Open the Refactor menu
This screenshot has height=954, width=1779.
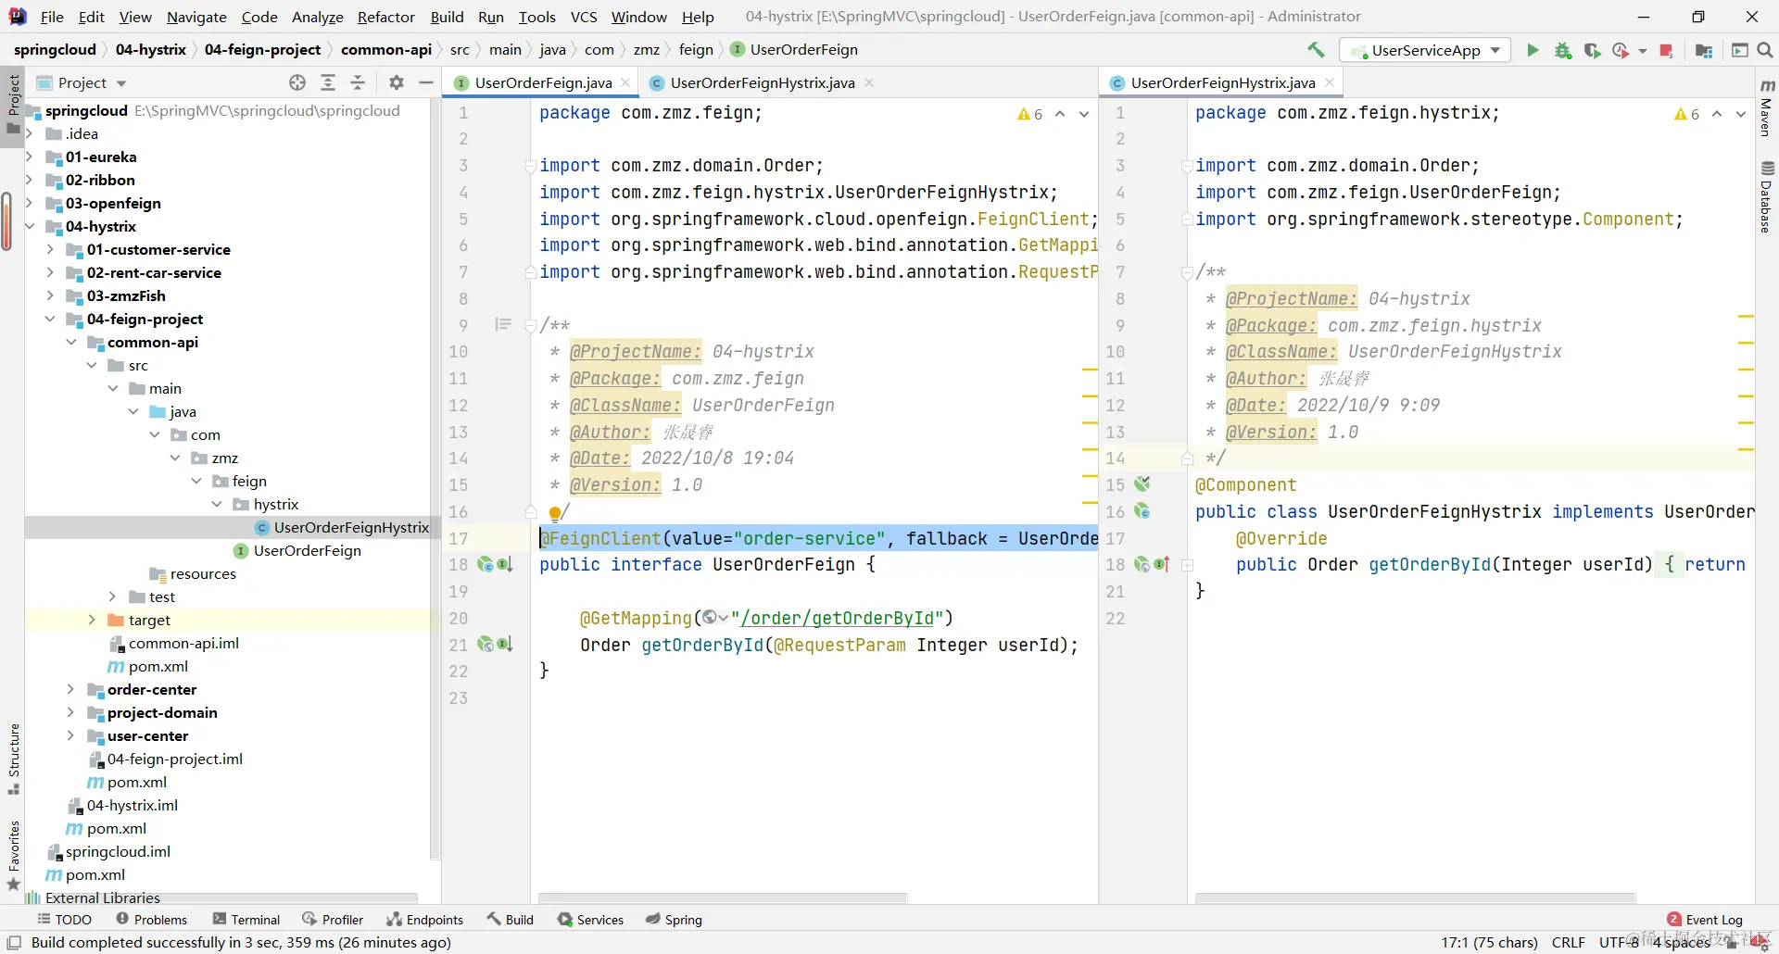[x=386, y=17]
